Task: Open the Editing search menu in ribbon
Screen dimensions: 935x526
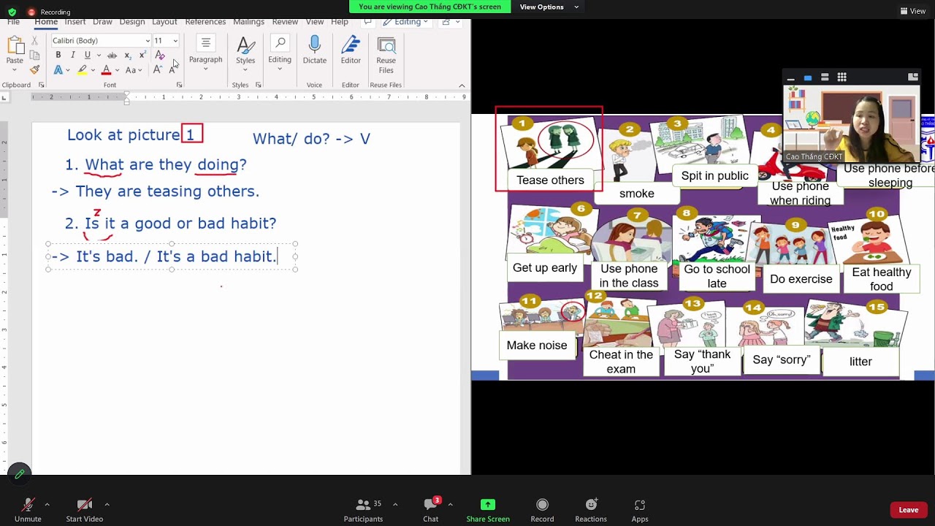Action: 280,53
